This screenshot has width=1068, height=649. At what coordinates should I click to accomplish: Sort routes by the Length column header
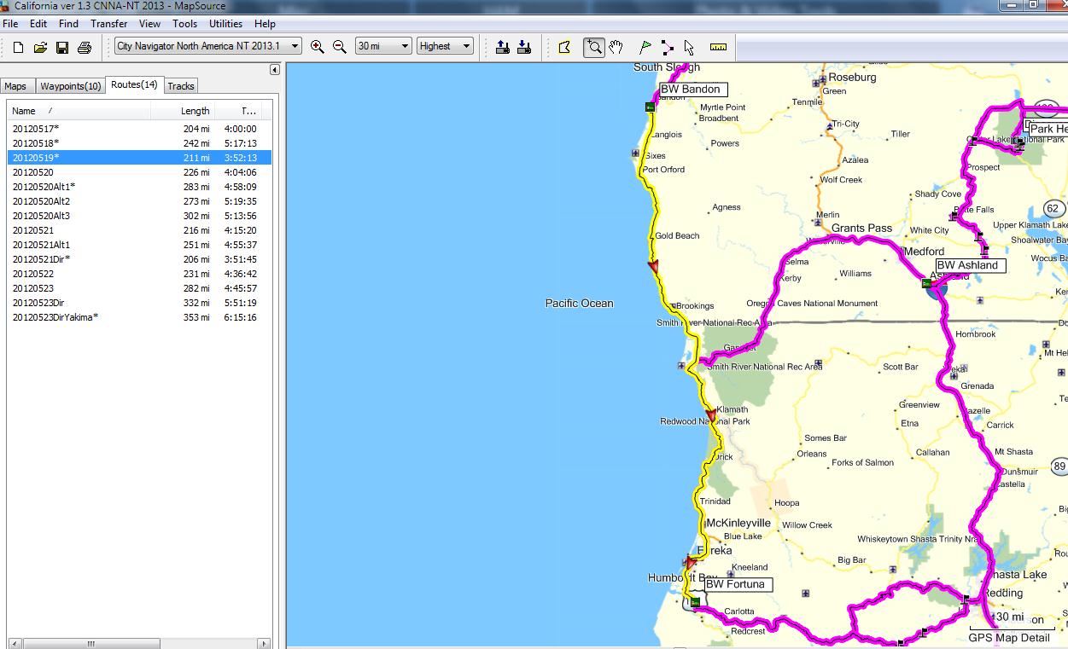click(195, 111)
